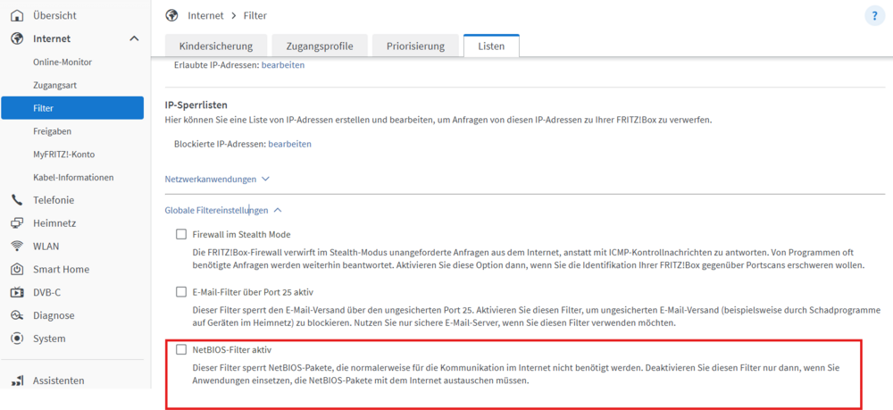Click bearbeiten for Blockierte IP-Adressen

(290, 144)
